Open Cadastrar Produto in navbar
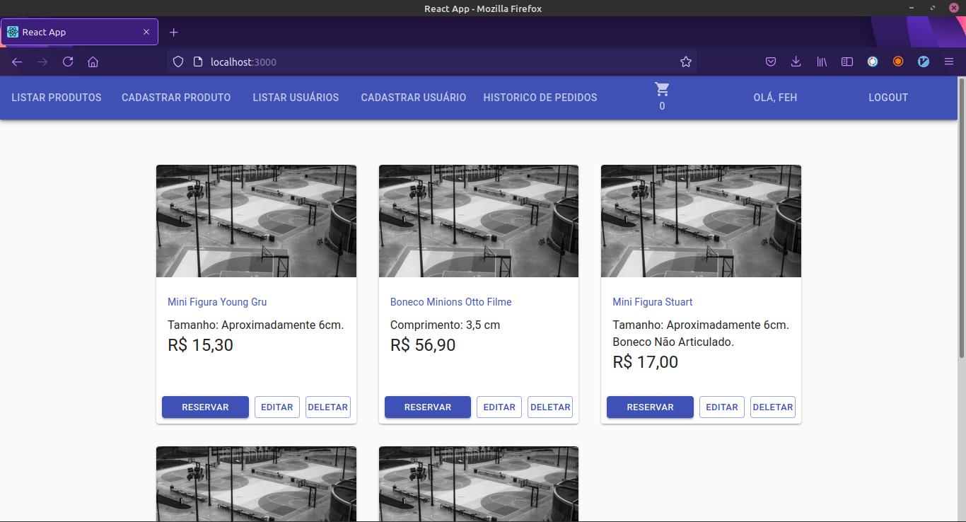 (176, 98)
